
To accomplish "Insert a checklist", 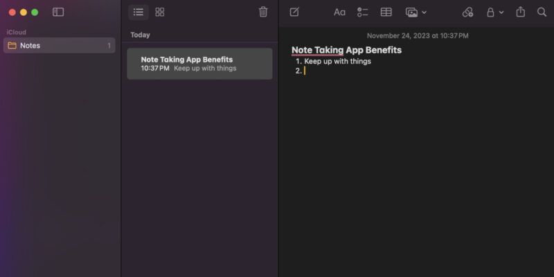I will tap(362, 12).
